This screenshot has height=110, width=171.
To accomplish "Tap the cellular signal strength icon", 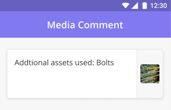I will 135,6.
